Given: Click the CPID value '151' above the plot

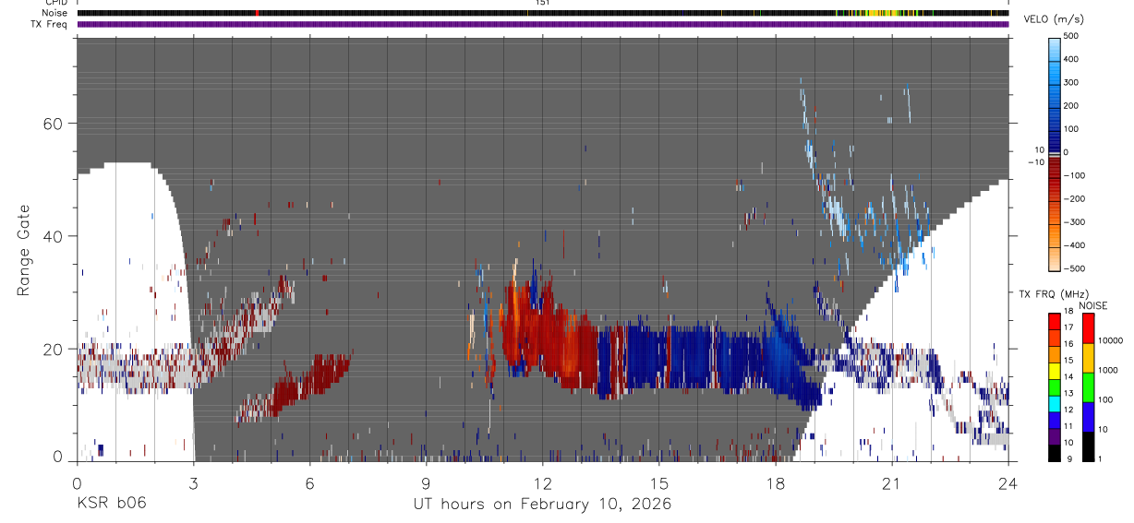Looking at the screenshot, I should tap(543, 3).
